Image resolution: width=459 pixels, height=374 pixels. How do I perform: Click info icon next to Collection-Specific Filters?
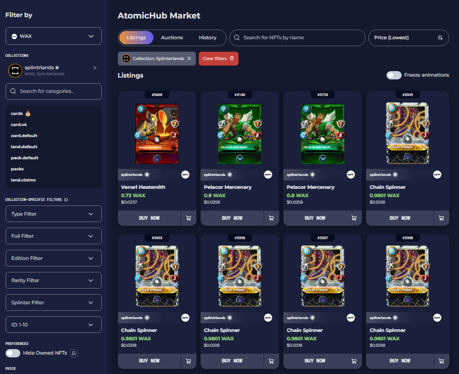click(x=66, y=200)
